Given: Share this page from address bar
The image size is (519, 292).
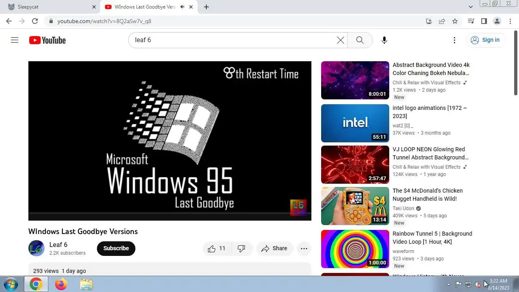Looking at the screenshot, I should 442,21.
